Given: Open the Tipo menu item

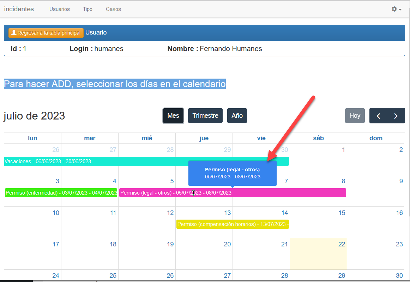Looking at the screenshot, I should point(88,9).
